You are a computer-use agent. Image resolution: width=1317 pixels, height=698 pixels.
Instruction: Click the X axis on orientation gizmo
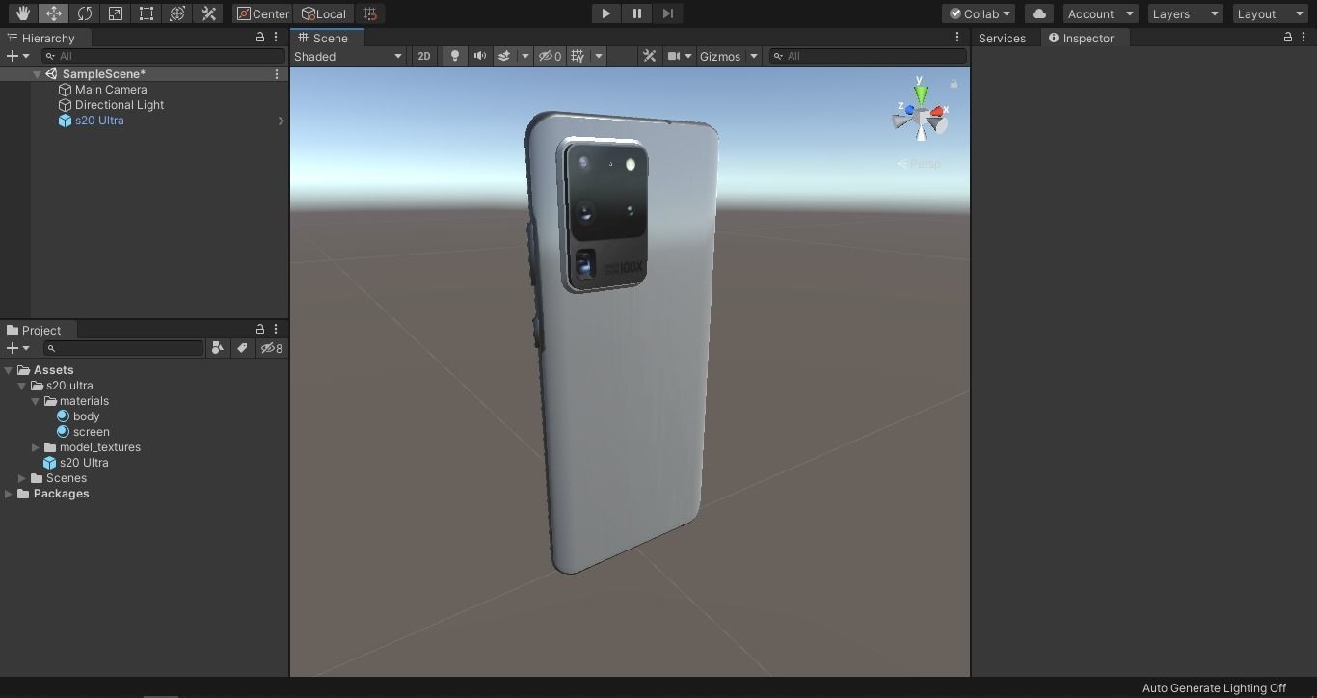[x=938, y=112]
